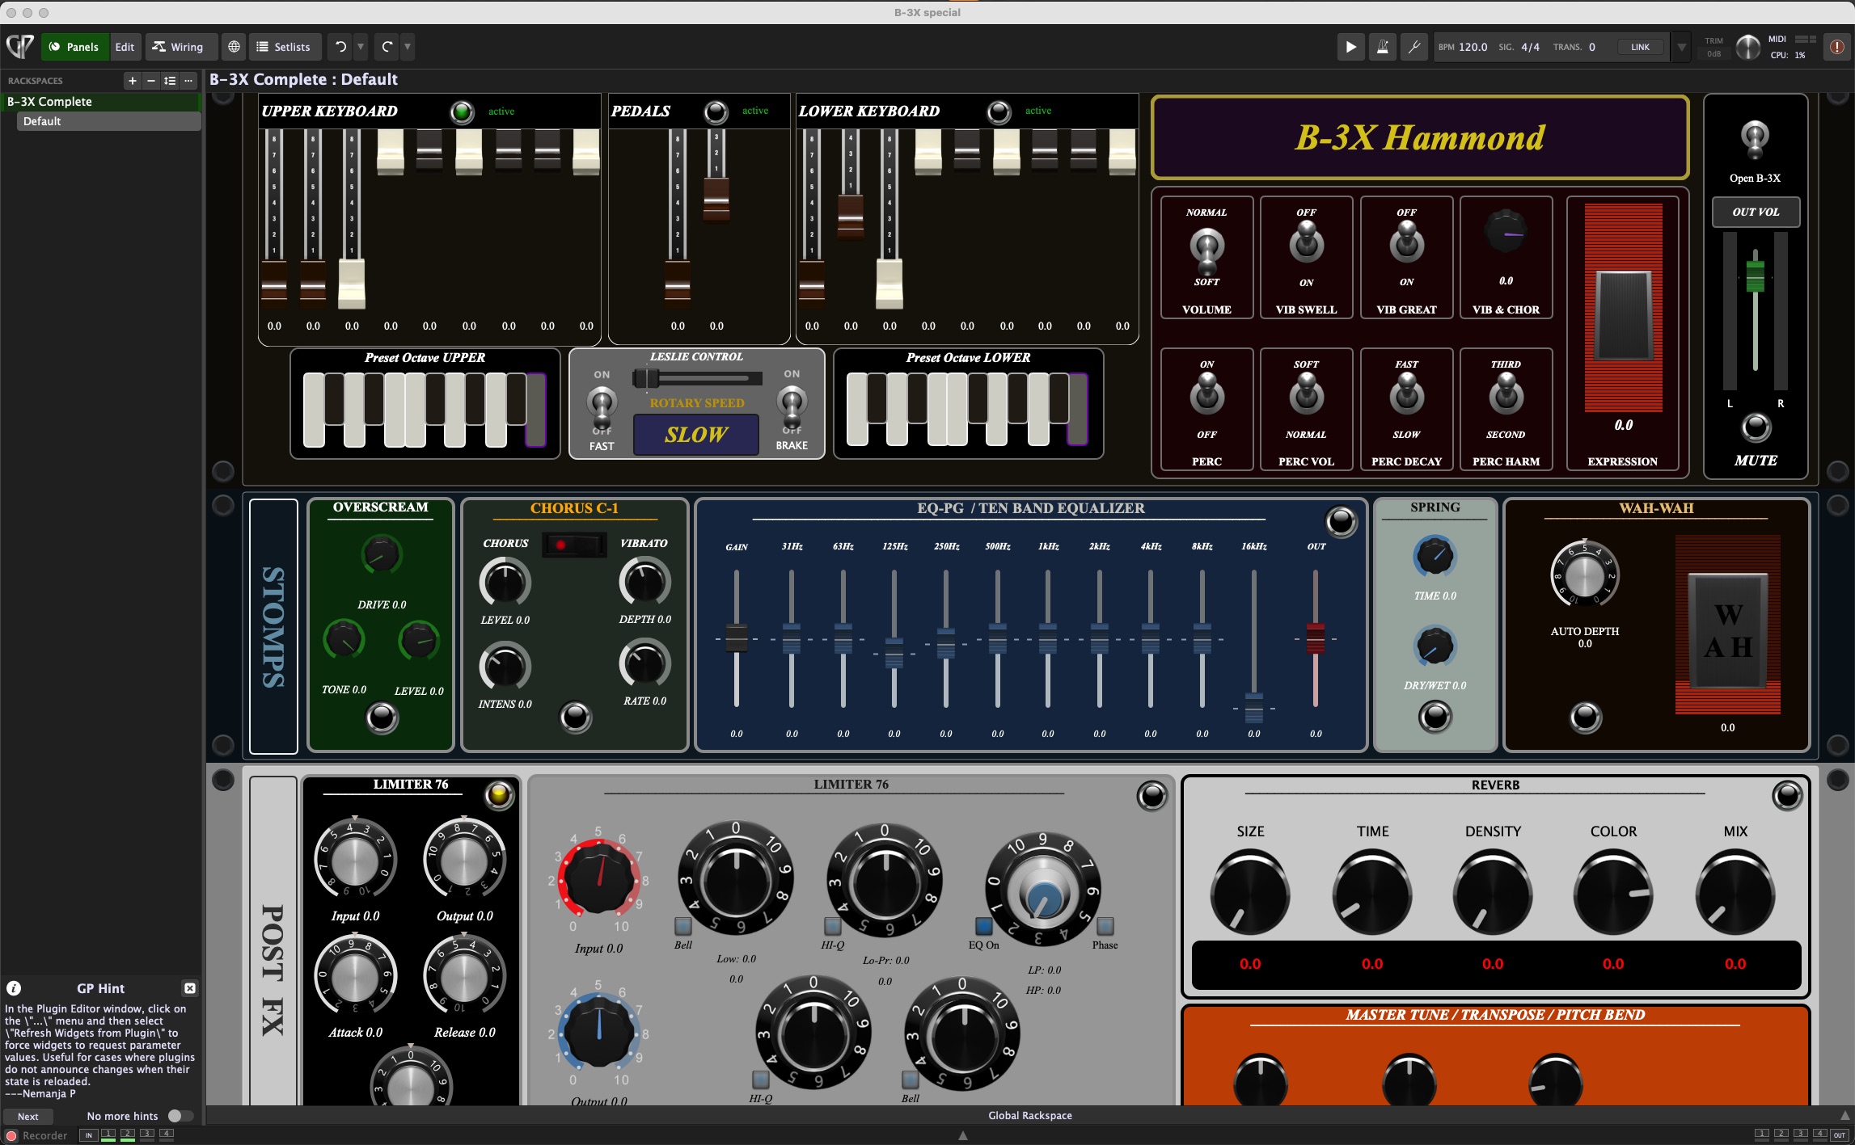
Task: Click the 16kHz EQ slider handle
Action: (x=1253, y=708)
